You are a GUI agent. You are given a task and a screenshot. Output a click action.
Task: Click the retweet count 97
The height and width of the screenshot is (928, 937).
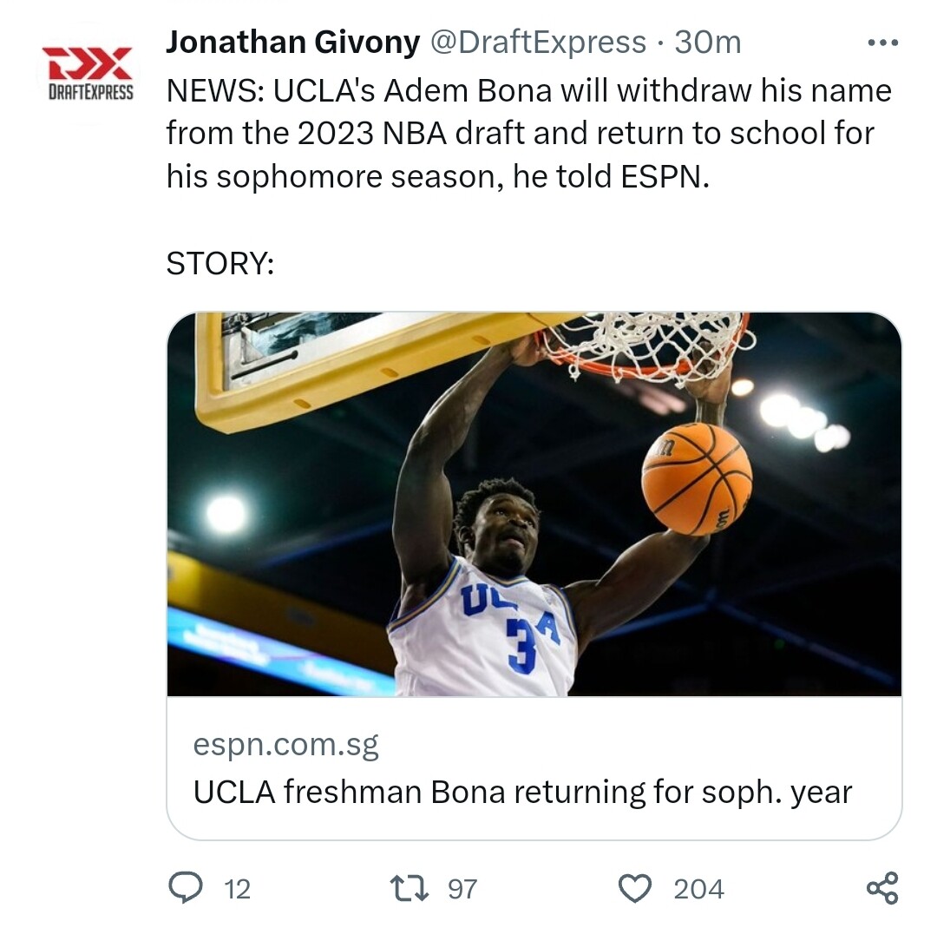click(x=462, y=889)
